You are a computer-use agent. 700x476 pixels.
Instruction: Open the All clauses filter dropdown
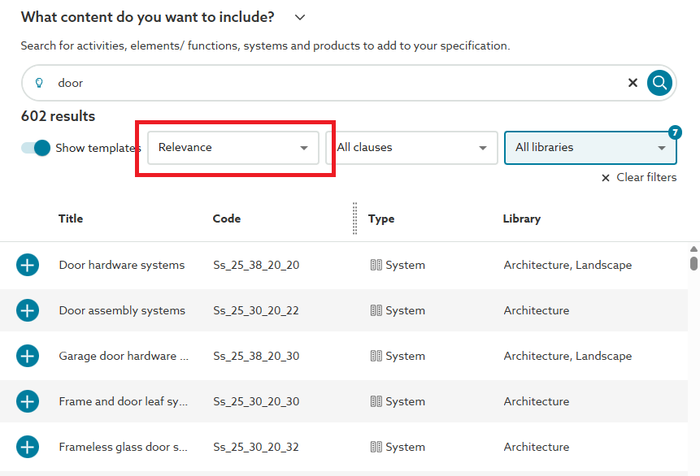tap(411, 148)
